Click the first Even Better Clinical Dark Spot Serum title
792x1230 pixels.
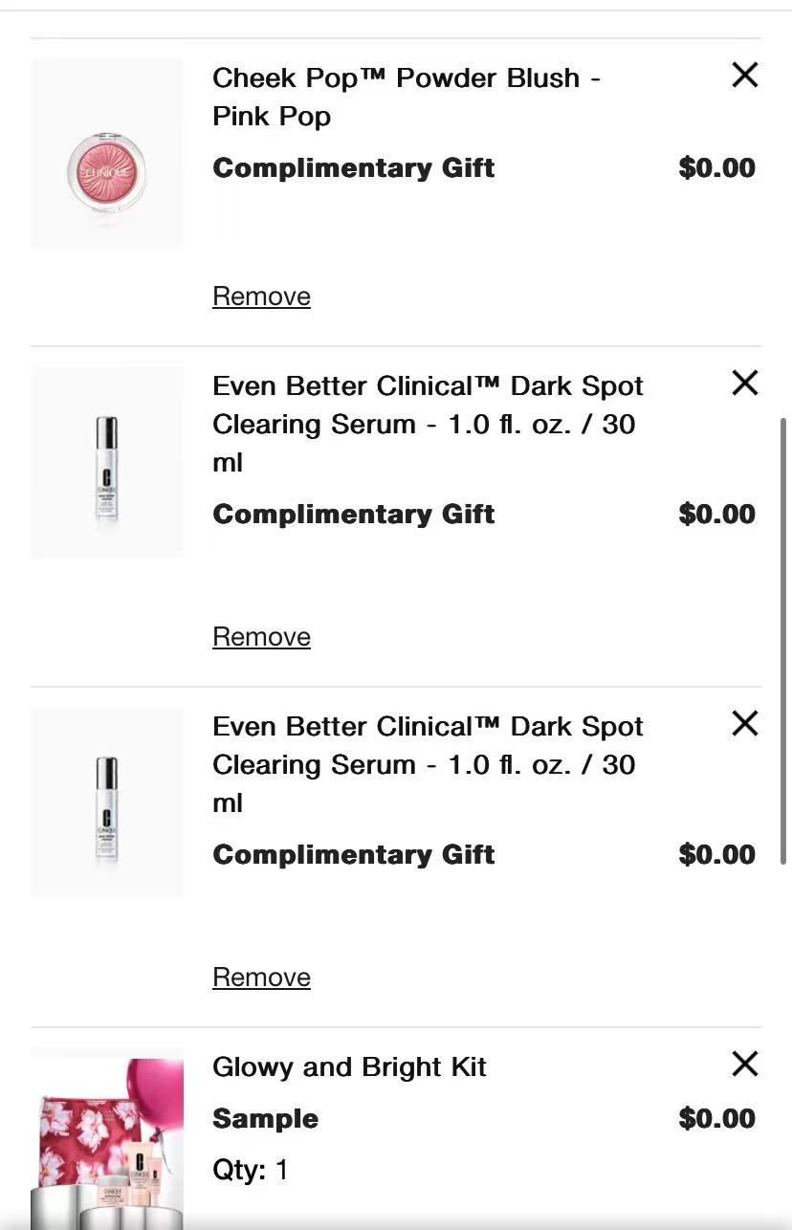[x=428, y=424]
